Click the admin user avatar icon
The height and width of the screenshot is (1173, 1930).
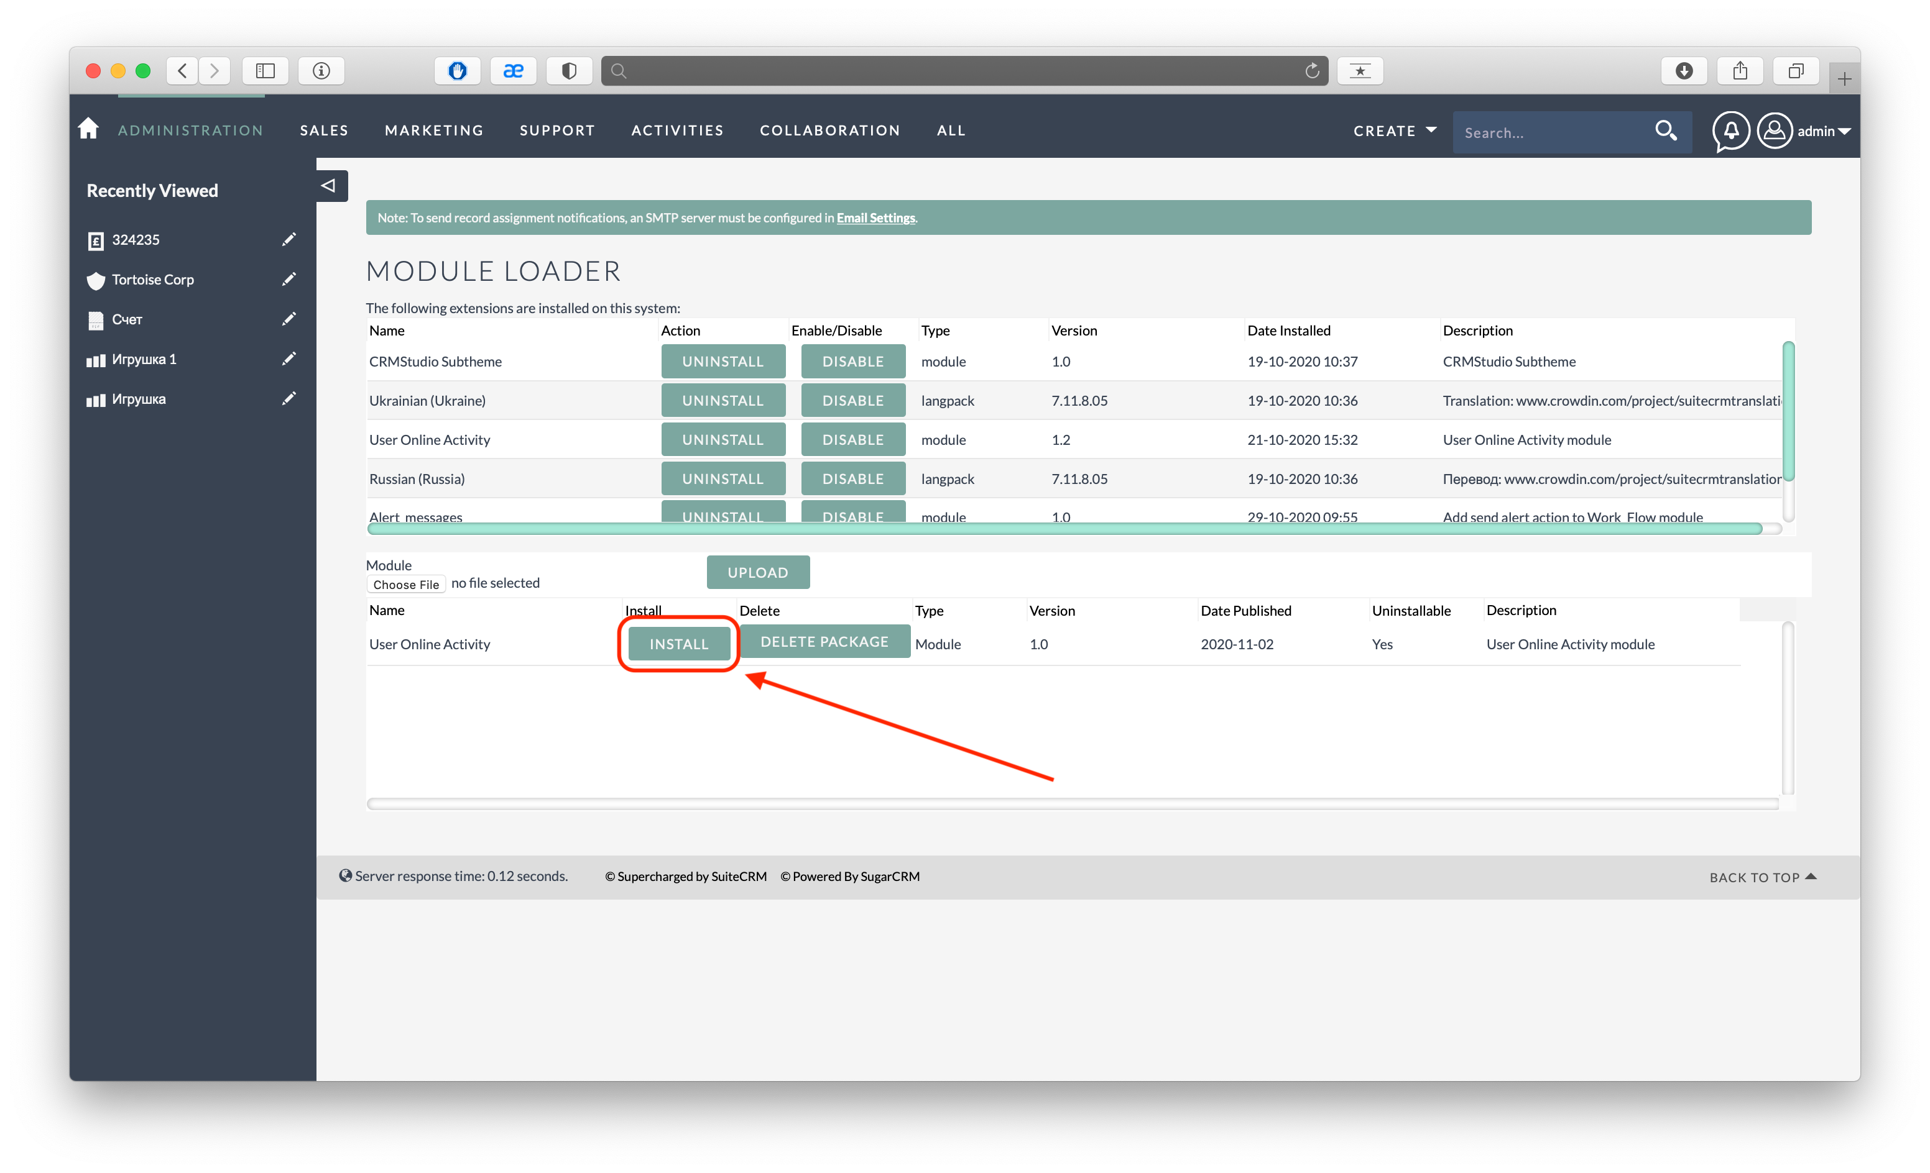[x=1775, y=130]
